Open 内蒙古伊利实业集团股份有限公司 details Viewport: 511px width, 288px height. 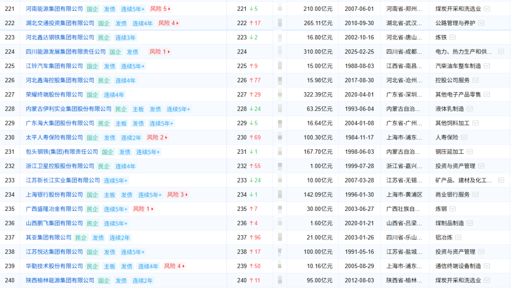pyautogui.click(x=69, y=109)
